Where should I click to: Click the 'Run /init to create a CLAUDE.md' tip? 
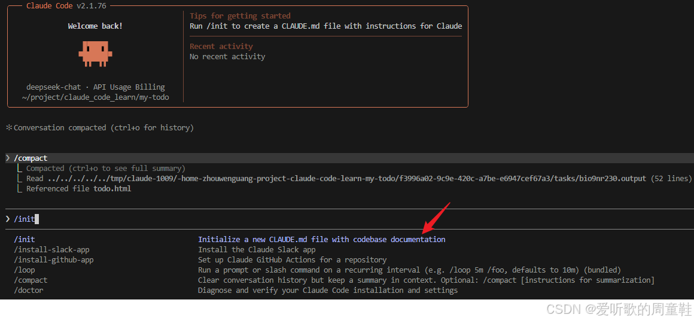point(325,26)
